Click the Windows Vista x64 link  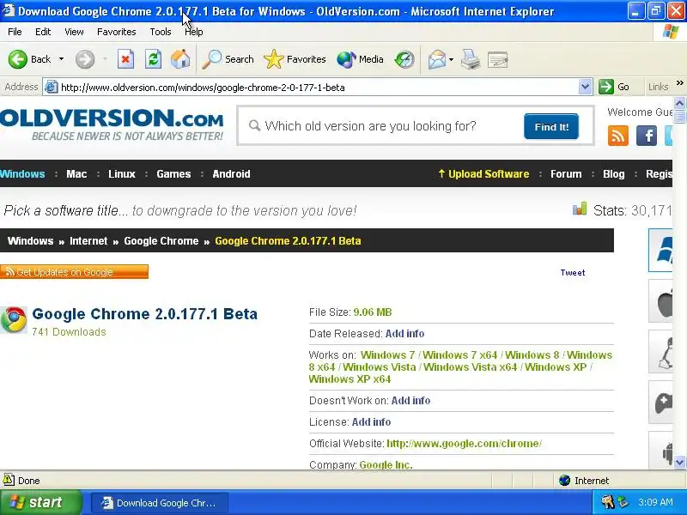470,367
